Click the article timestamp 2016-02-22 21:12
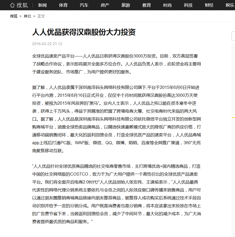 click(x=47, y=44)
